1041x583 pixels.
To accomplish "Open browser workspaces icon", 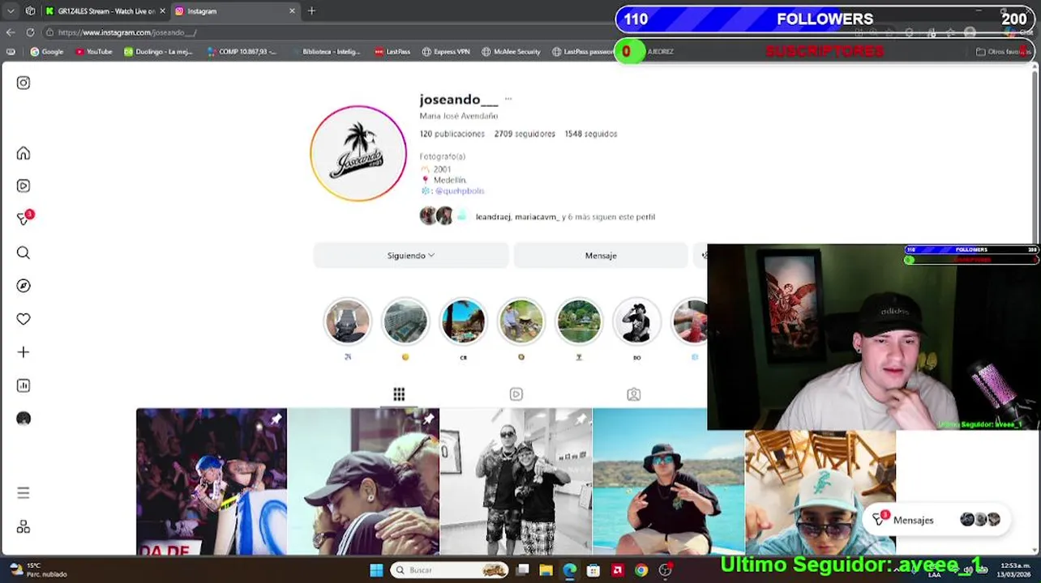I will [30, 11].
